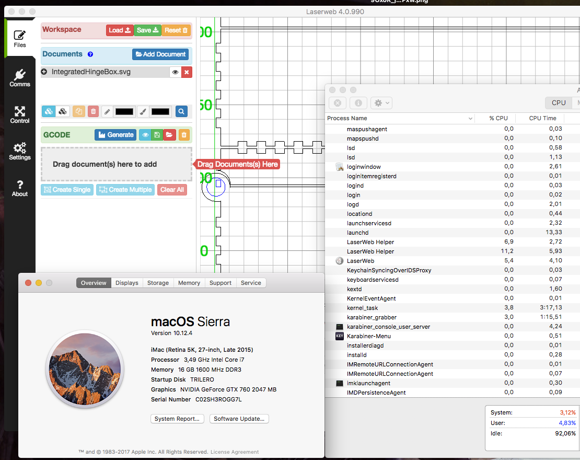Open the fill color swatch next to paintbrush
Screen dimensions: 580x460
point(160,111)
